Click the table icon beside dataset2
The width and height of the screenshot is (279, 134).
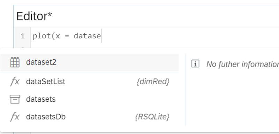pos(15,62)
